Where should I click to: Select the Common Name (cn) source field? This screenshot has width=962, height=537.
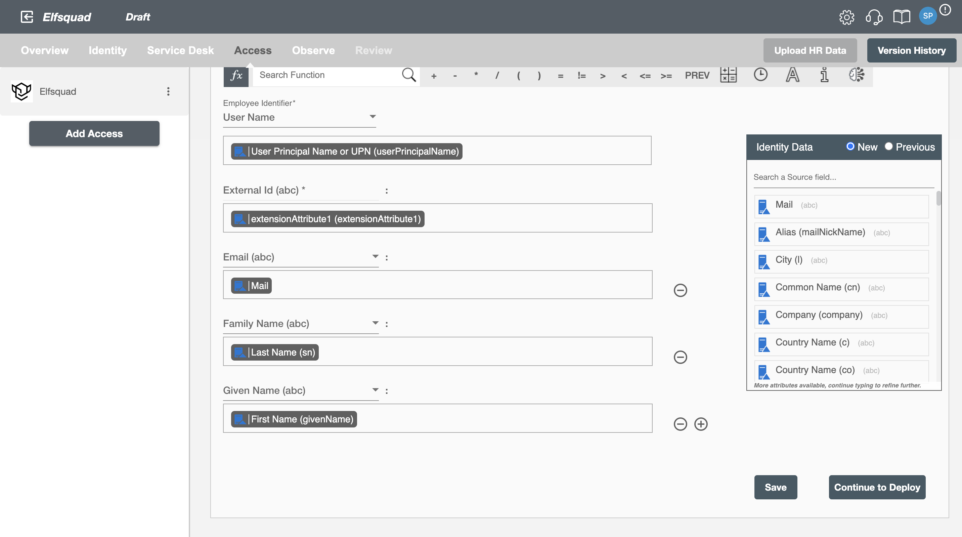[841, 289]
